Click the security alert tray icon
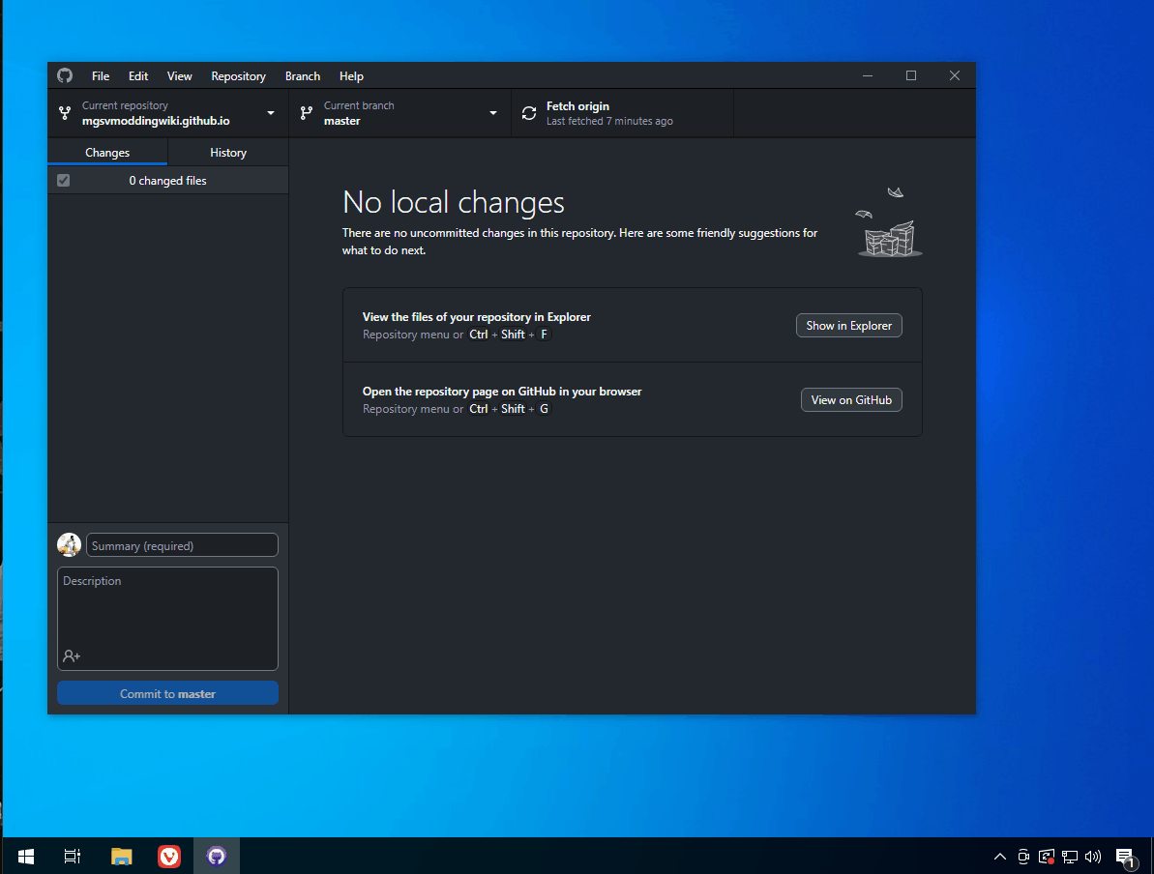This screenshot has height=874, width=1154. click(1047, 856)
